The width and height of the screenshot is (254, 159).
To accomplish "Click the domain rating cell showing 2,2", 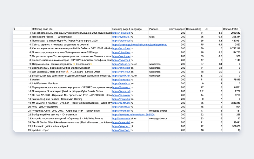I will click(195, 91).
